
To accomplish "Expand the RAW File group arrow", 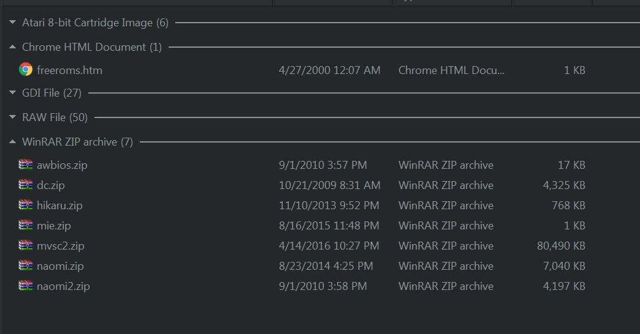I will [x=13, y=117].
